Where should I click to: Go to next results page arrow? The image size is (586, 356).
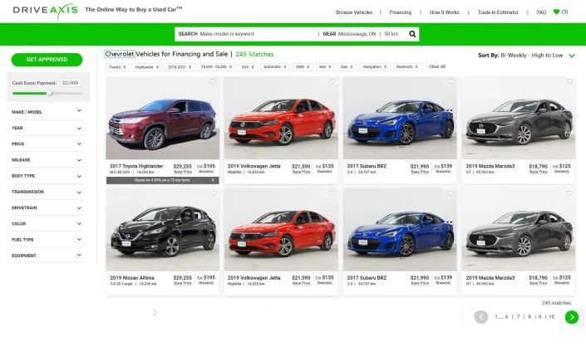tap(571, 317)
